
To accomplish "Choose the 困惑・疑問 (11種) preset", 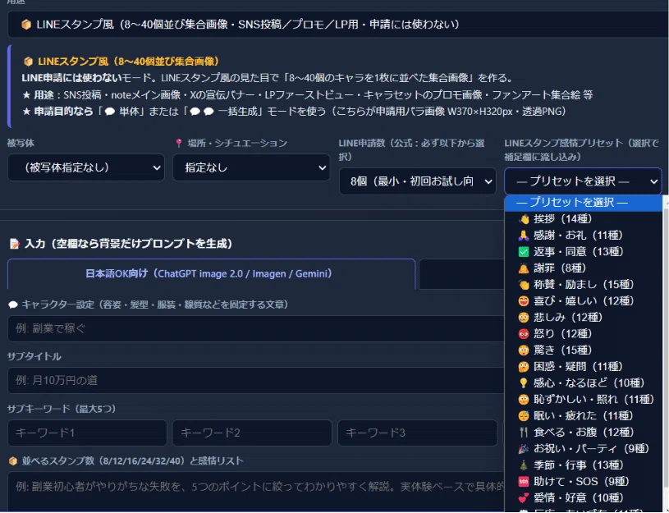I will pos(583,367).
